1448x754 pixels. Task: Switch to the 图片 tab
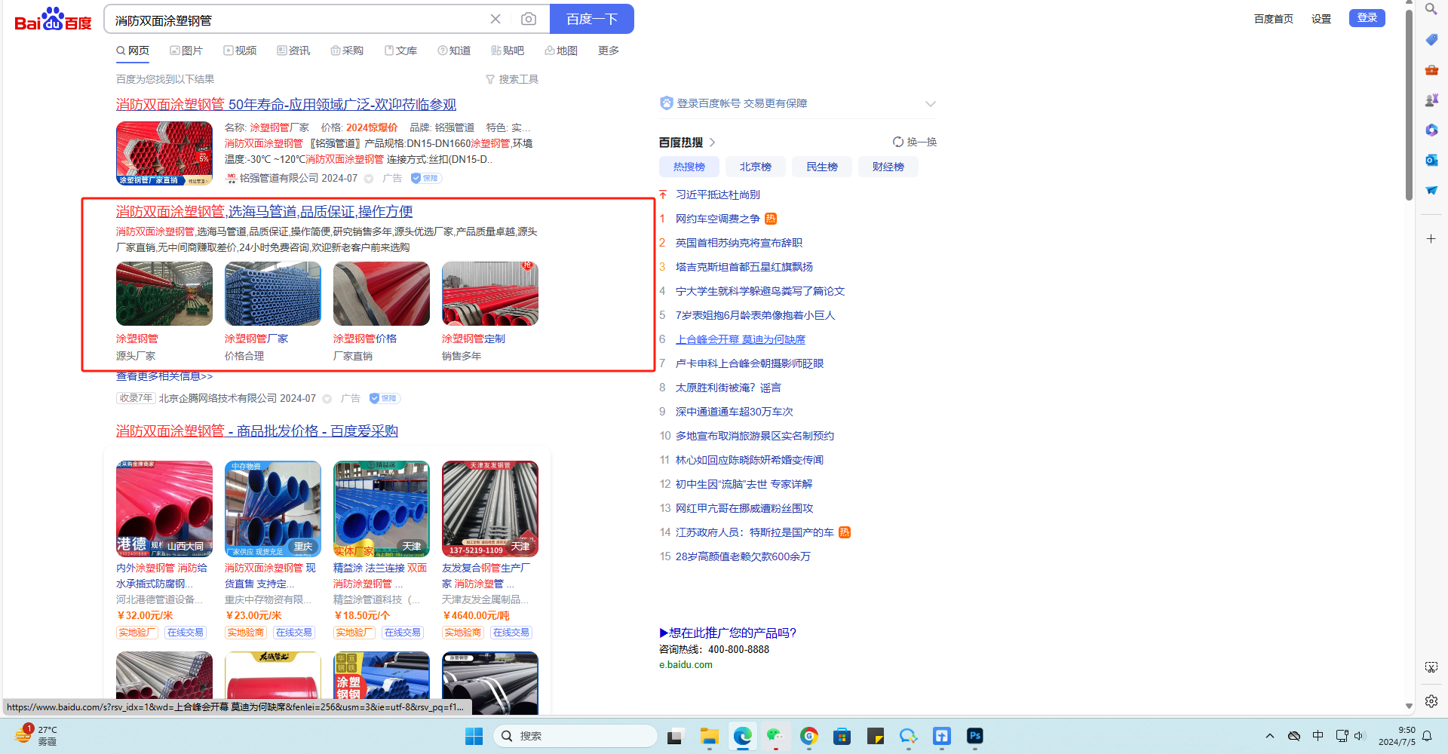pyautogui.click(x=186, y=51)
